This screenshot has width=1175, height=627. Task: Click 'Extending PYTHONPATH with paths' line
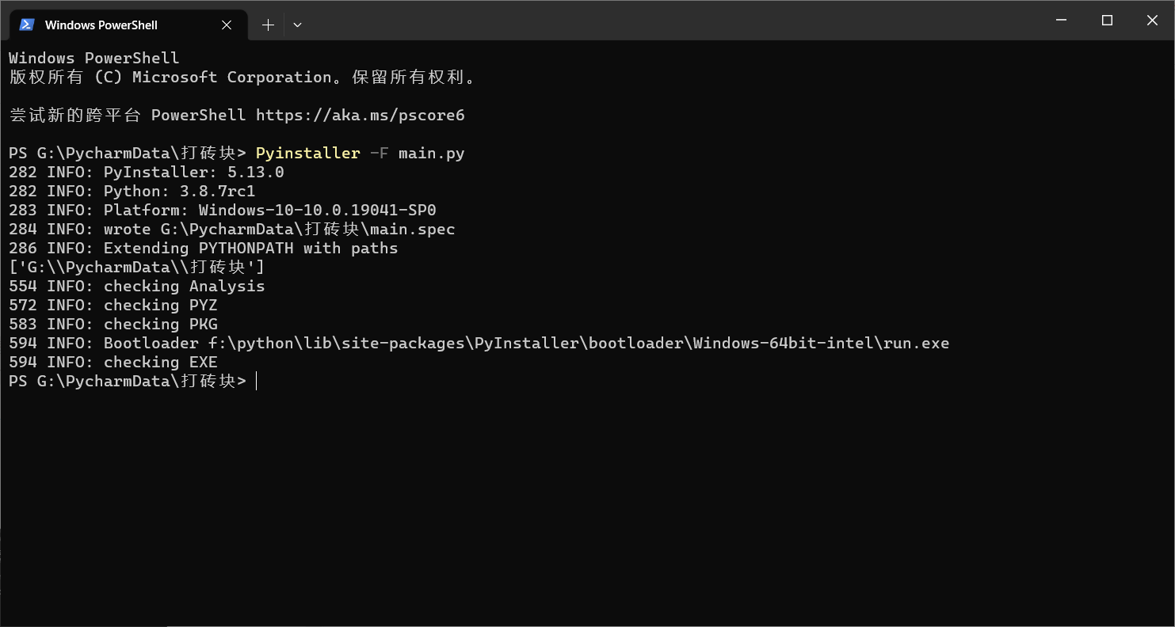pyautogui.click(x=204, y=248)
